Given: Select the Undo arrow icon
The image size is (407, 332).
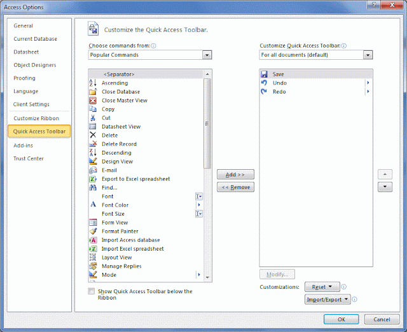Looking at the screenshot, I should (265, 83).
